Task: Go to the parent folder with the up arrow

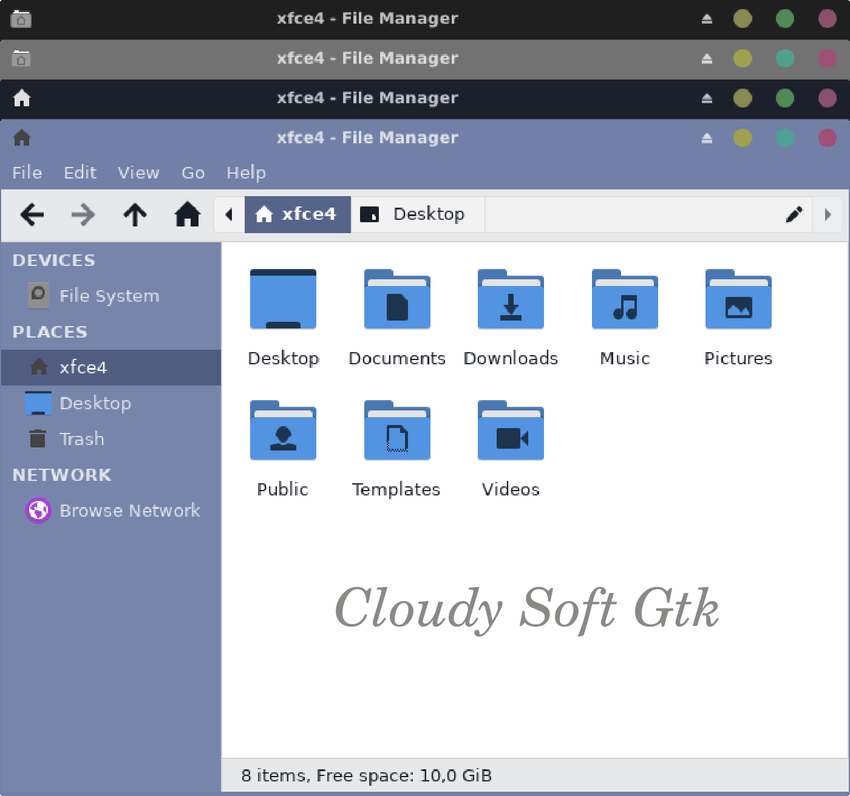Action: [135, 214]
